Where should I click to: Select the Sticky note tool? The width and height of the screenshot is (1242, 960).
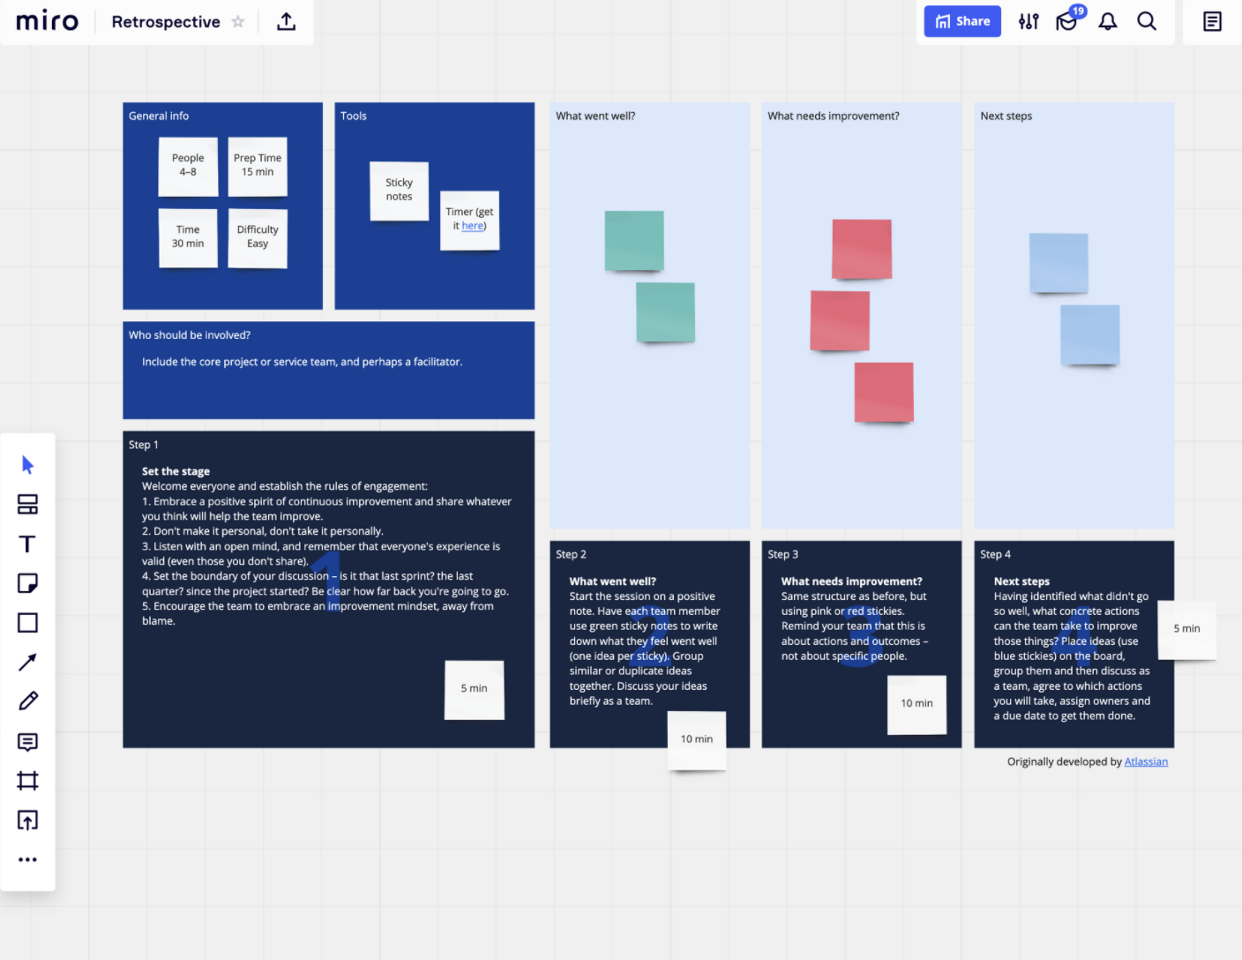(27, 583)
